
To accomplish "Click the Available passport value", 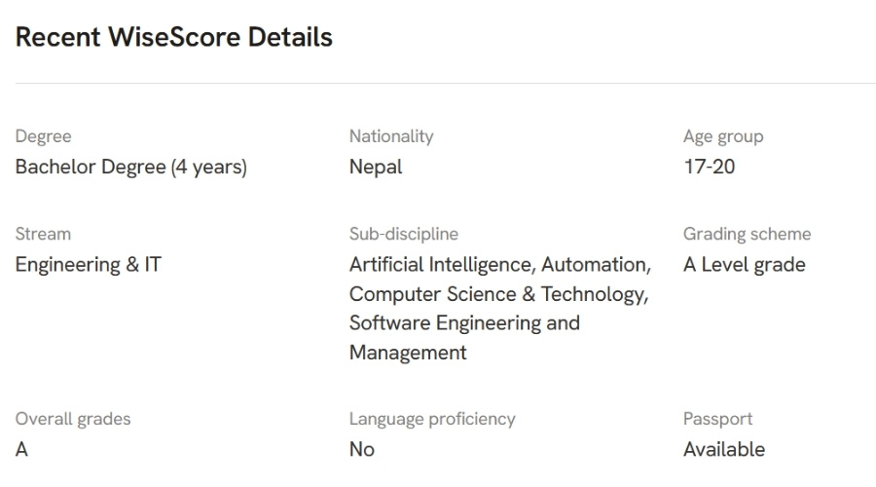I will tap(723, 449).
